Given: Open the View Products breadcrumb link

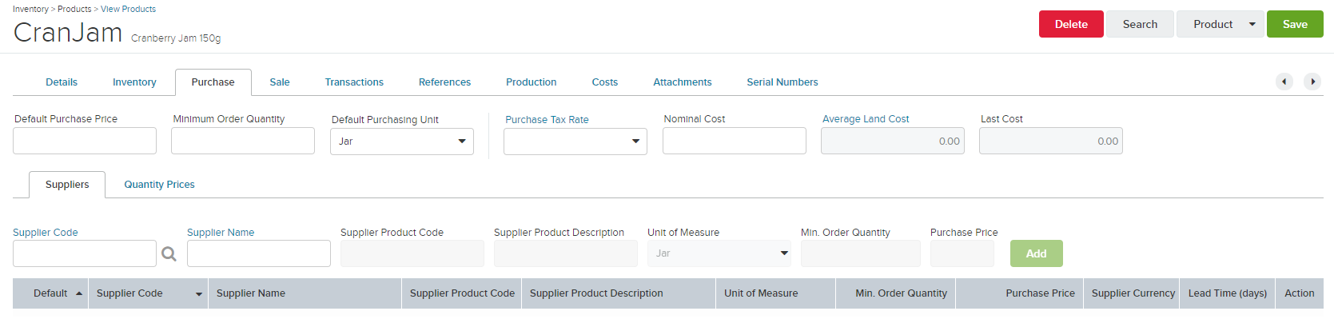Looking at the screenshot, I should pos(128,9).
